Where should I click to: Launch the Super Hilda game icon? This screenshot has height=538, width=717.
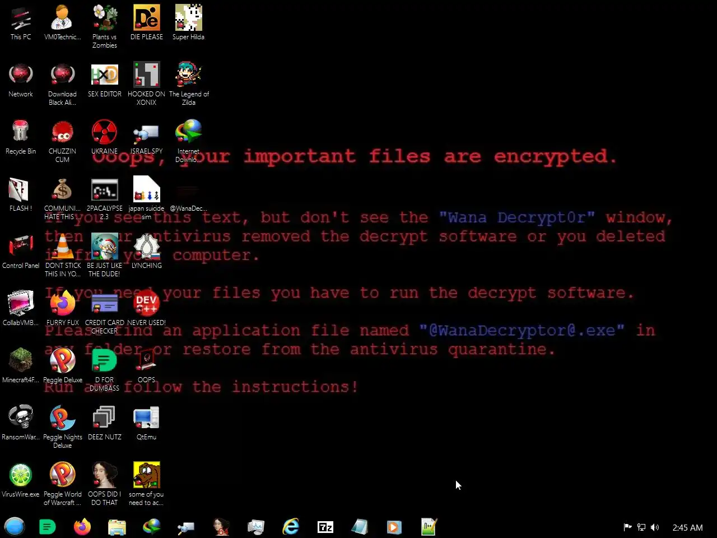click(188, 22)
